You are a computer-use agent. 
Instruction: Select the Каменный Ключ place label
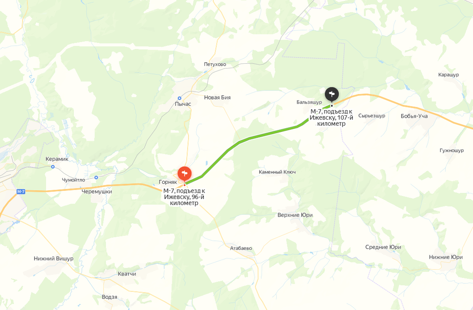pyautogui.click(x=277, y=172)
